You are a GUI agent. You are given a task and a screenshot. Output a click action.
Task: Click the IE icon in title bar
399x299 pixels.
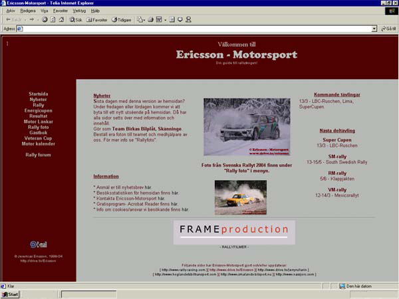point(3,3)
